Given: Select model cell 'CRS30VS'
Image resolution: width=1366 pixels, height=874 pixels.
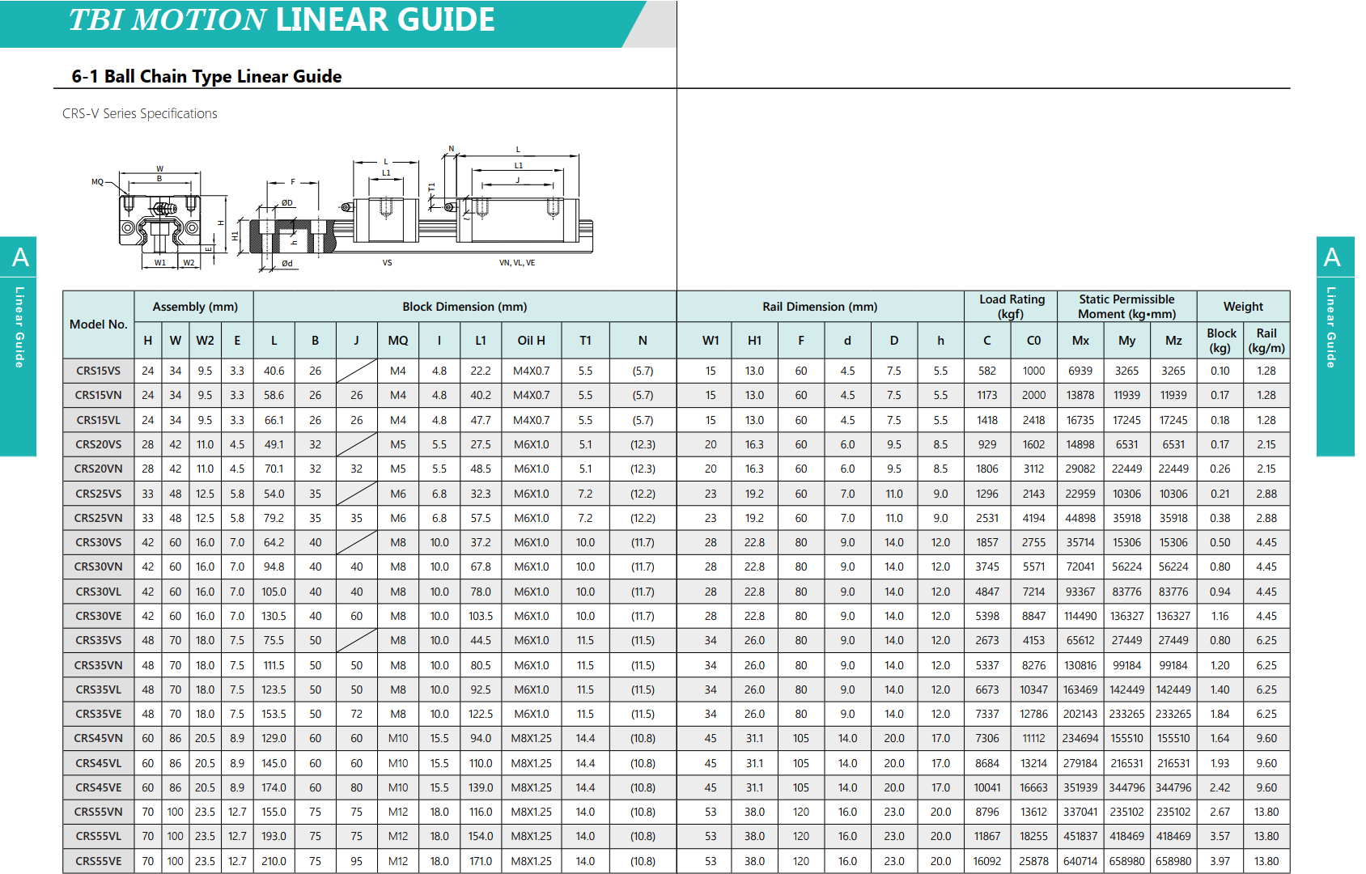Looking at the screenshot, I should click(x=99, y=542).
